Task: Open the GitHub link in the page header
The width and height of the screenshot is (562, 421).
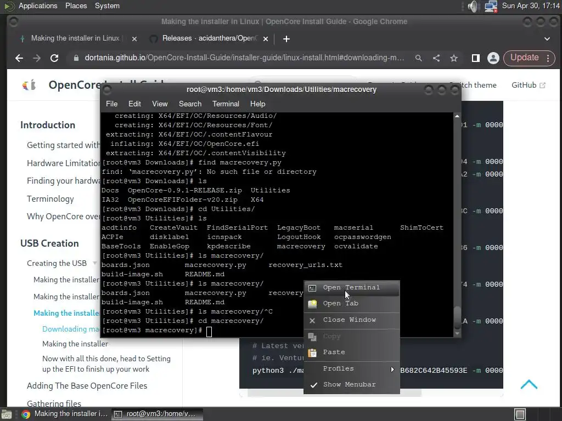Action: point(529,85)
